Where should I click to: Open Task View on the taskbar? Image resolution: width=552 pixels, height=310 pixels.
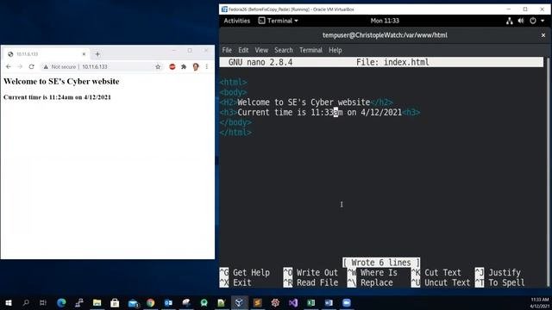pos(43,302)
